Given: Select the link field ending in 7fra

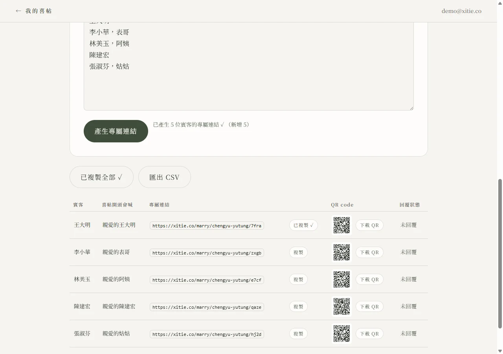Looking at the screenshot, I should 207,226.
